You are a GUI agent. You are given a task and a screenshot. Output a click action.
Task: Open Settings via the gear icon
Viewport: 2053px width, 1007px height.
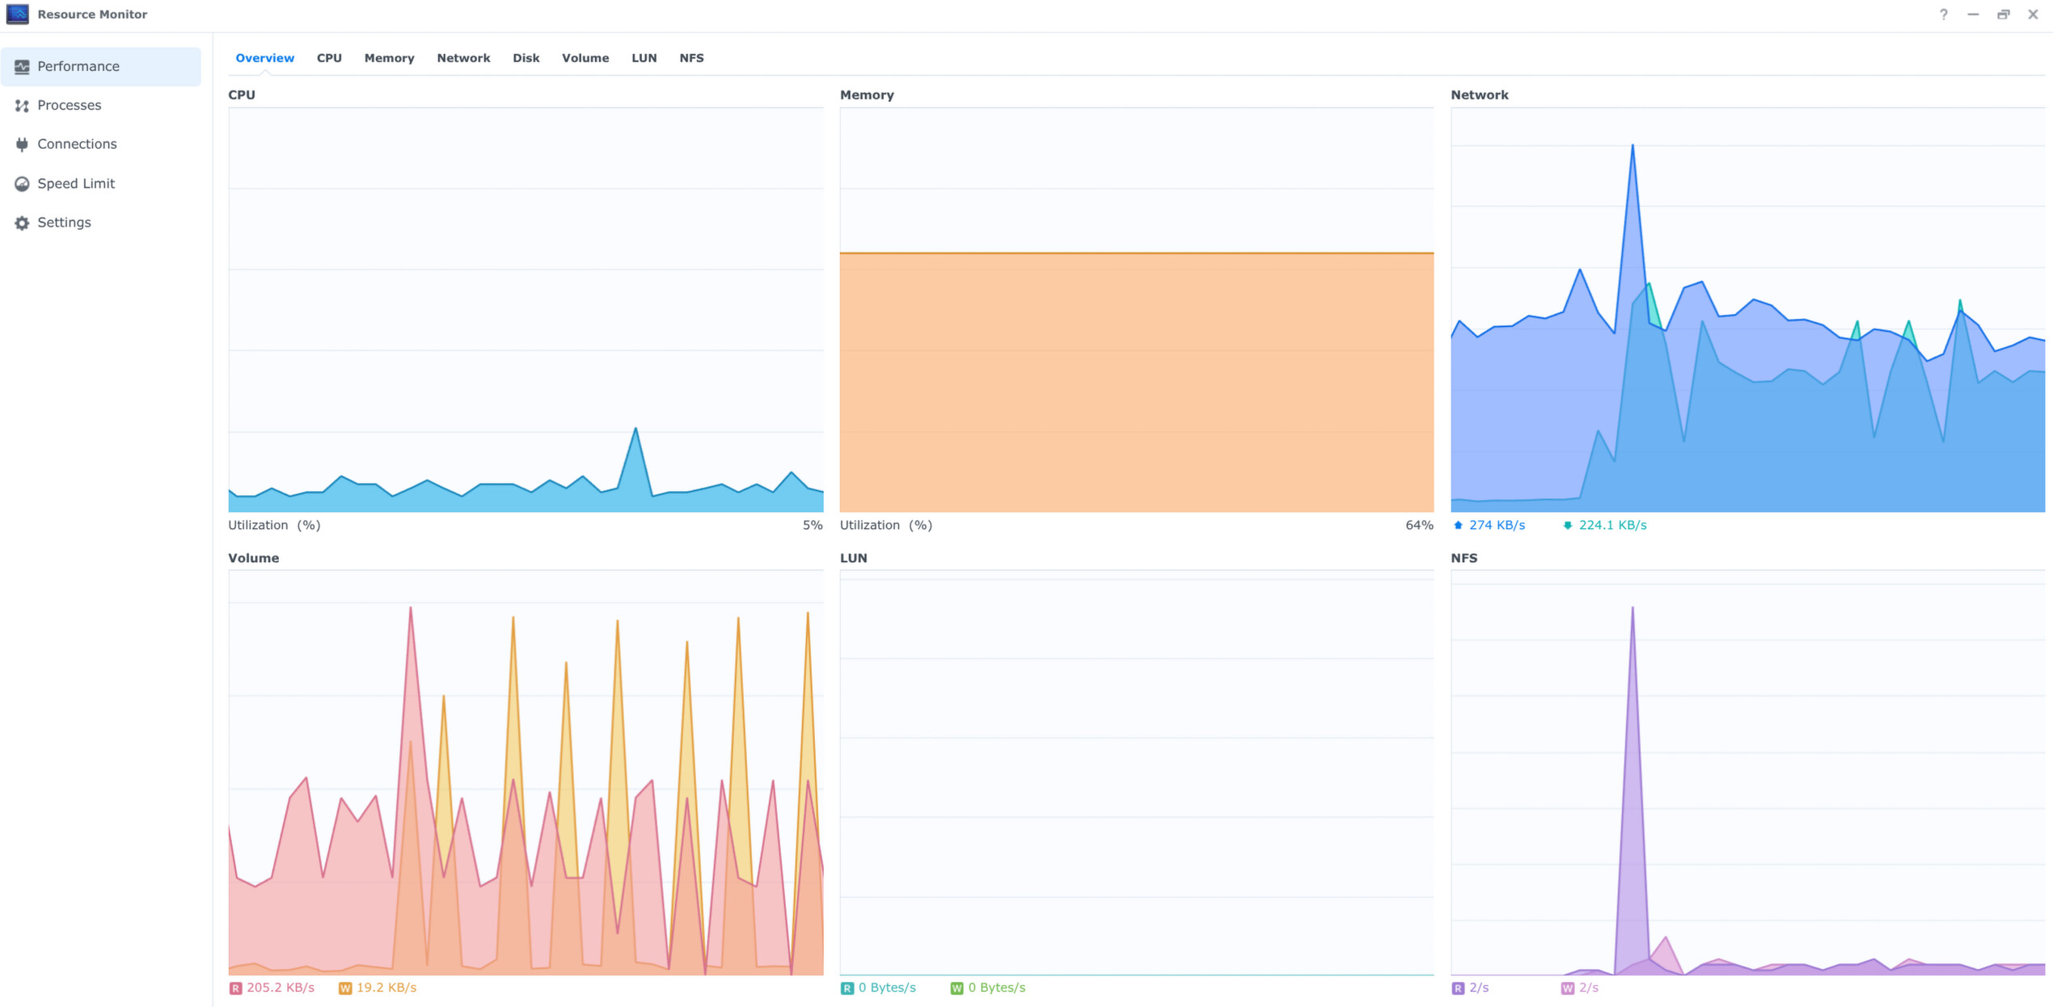22,223
